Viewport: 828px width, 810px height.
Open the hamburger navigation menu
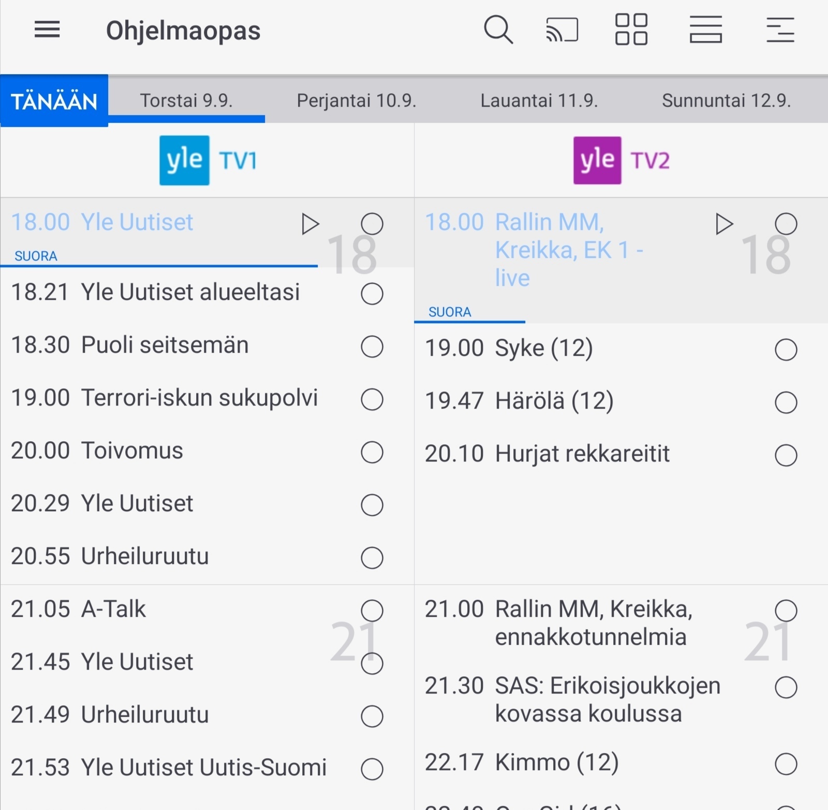(47, 30)
